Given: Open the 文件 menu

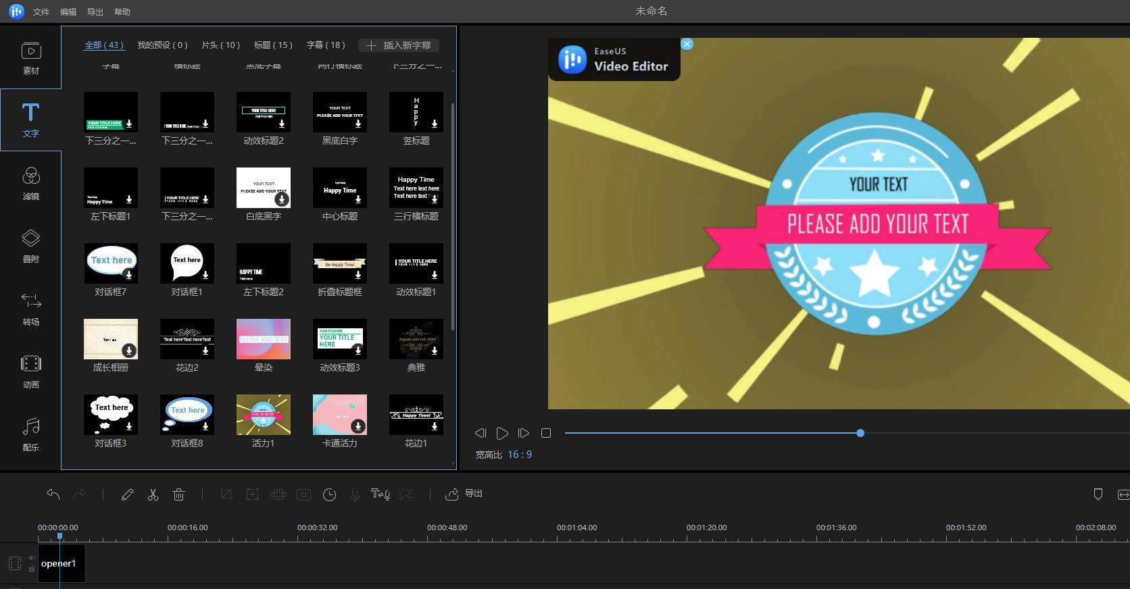Looking at the screenshot, I should coord(41,12).
